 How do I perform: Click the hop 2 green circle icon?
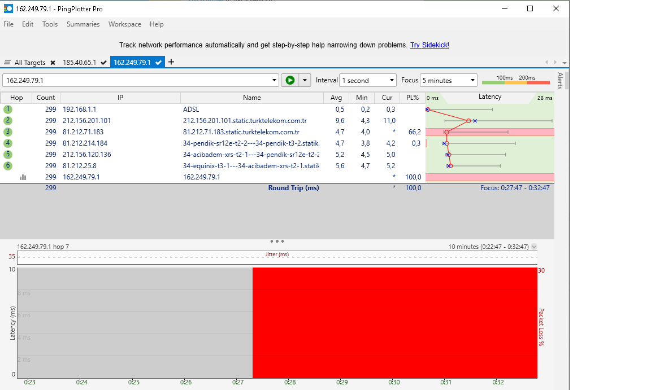8,121
